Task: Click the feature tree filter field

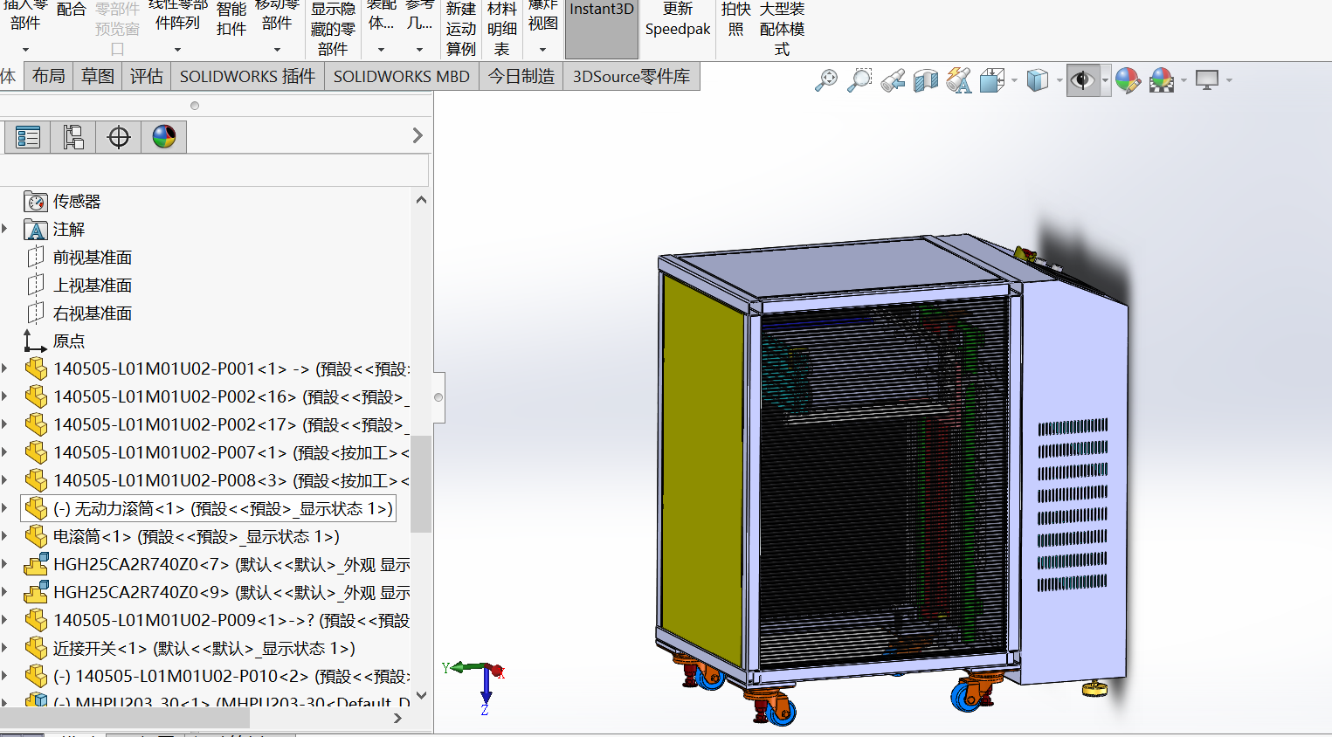Action: (215, 169)
